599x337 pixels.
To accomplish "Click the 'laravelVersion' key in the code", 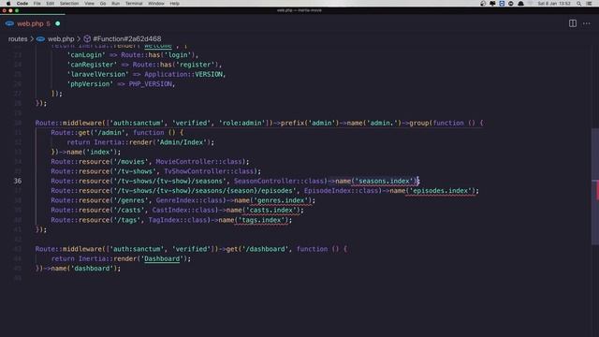I will pyautogui.click(x=98, y=75).
